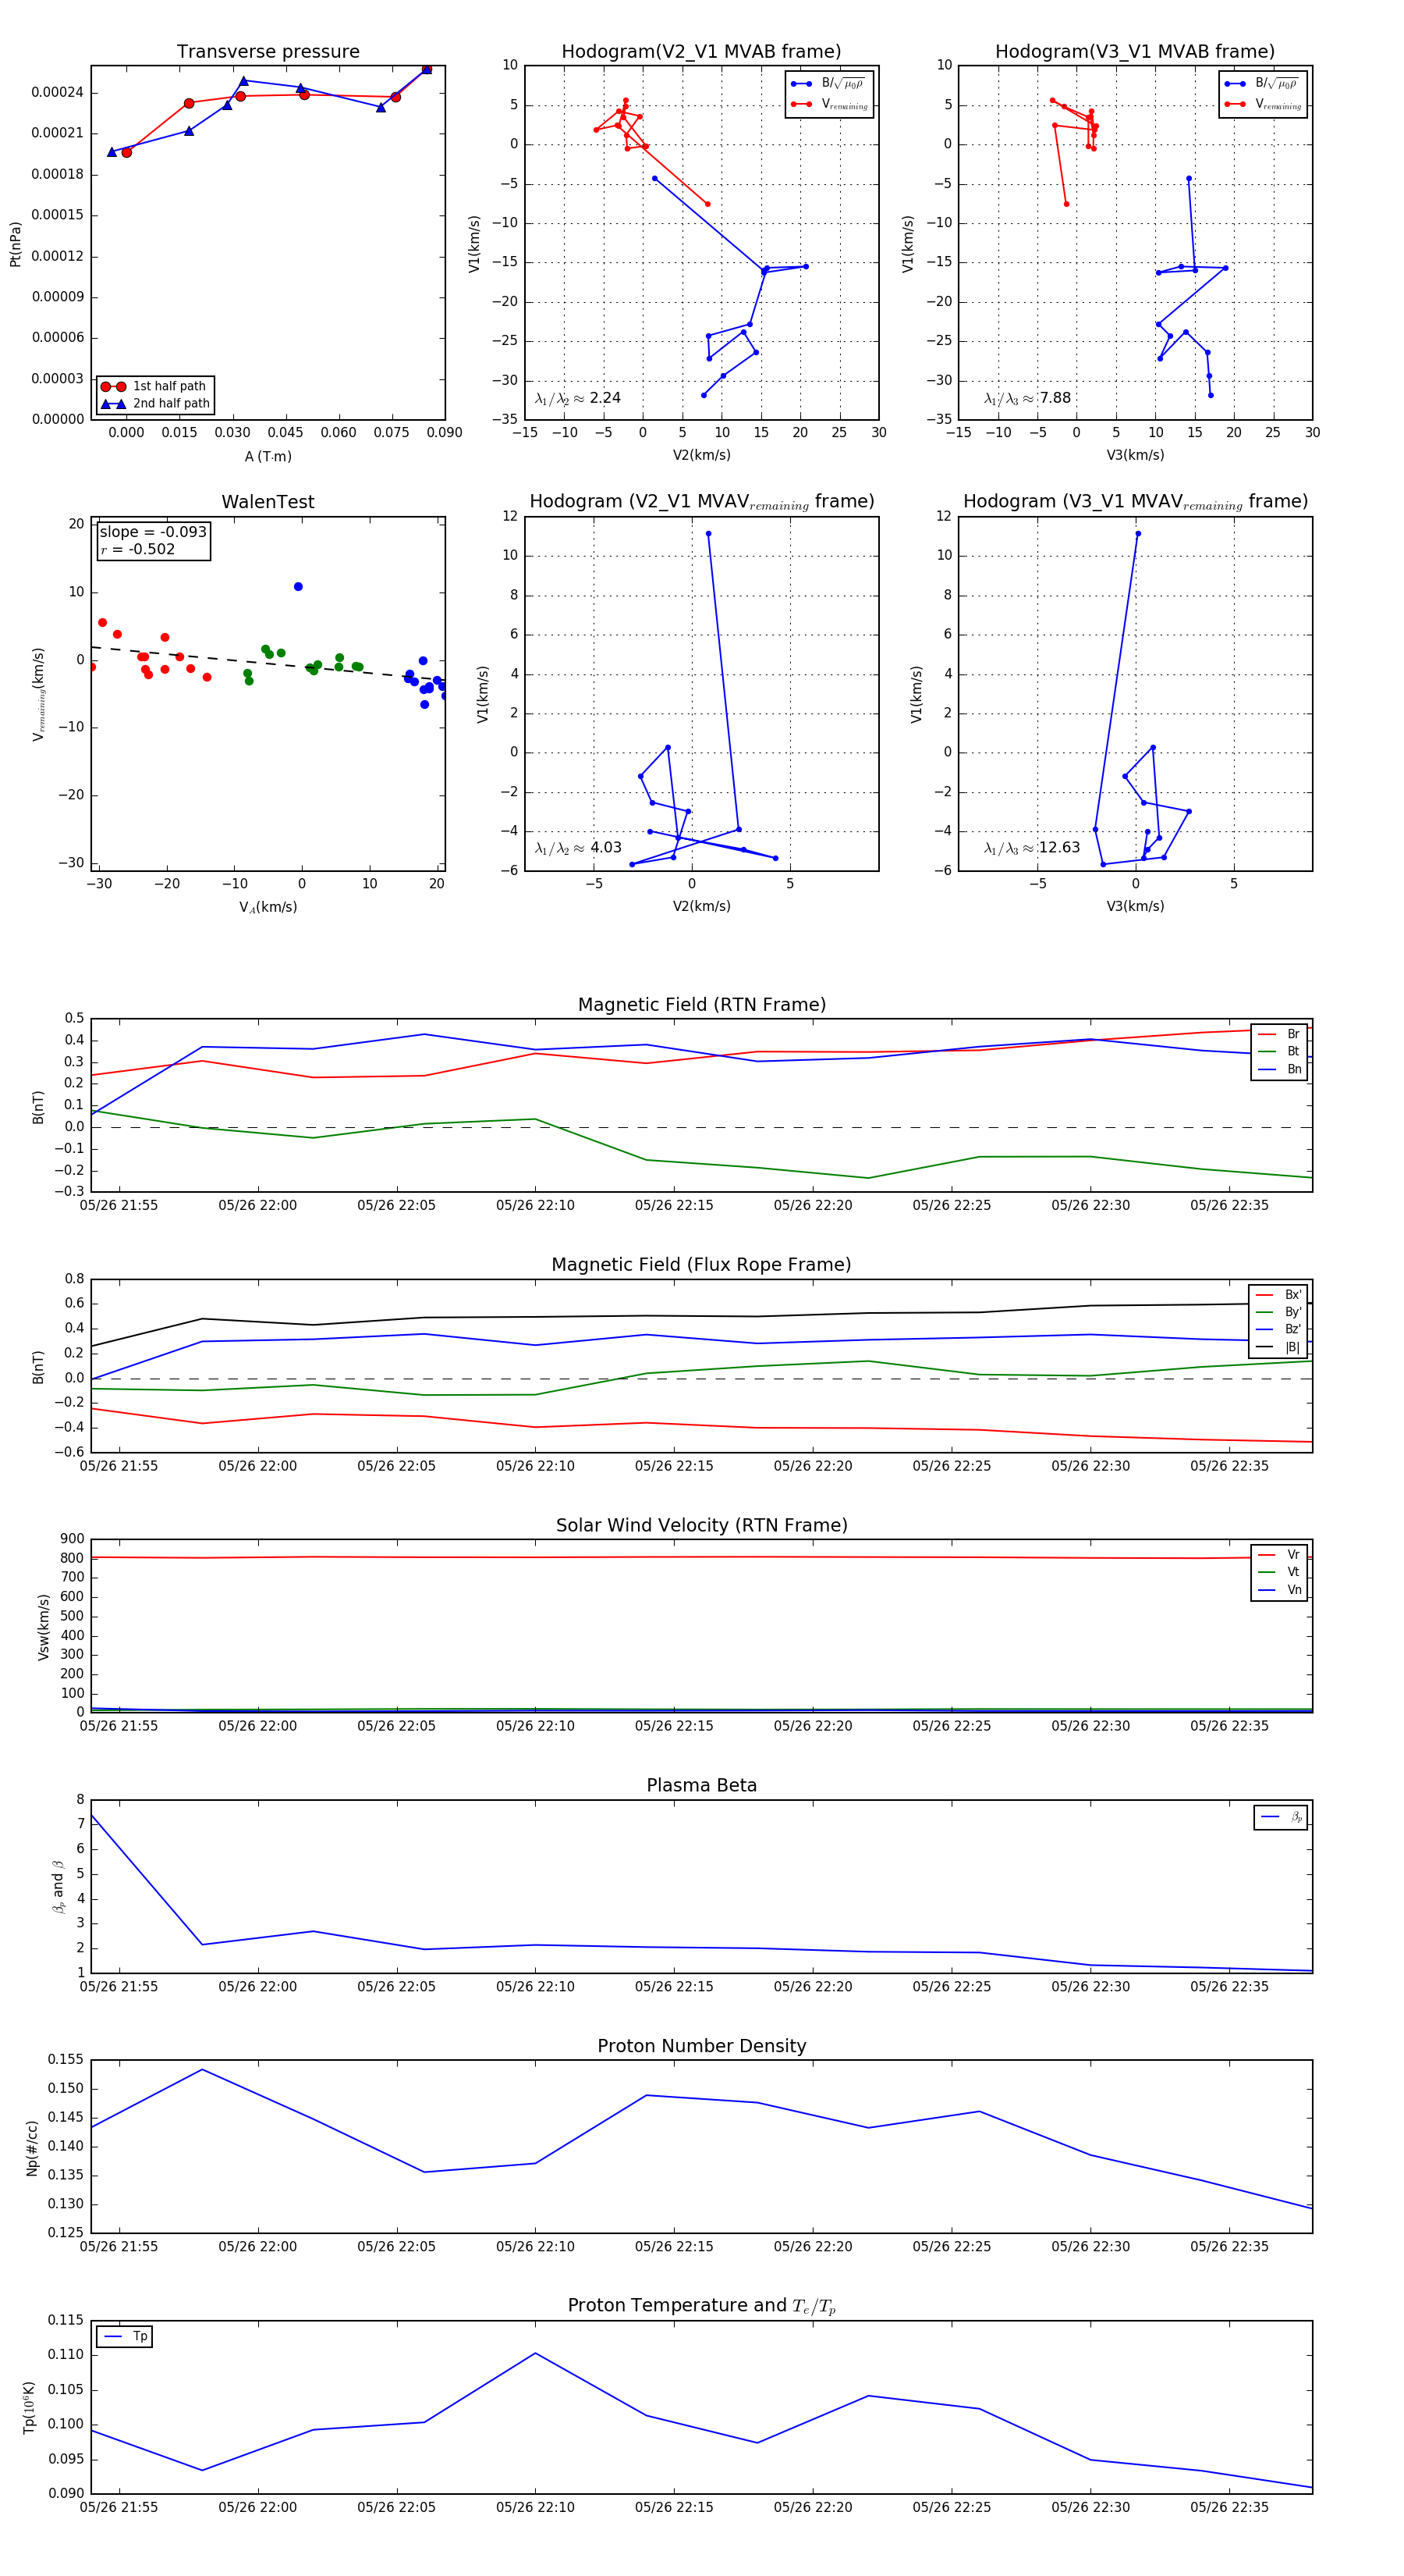Select the 'Bn' legend entry
The width and height of the screenshot is (1404, 2576).
(x=1279, y=1070)
